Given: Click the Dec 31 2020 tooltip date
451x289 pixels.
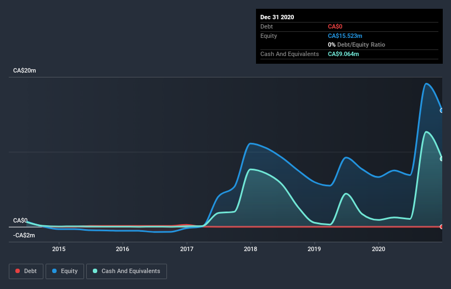Looking at the screenshot, I should tap(277, 17).
